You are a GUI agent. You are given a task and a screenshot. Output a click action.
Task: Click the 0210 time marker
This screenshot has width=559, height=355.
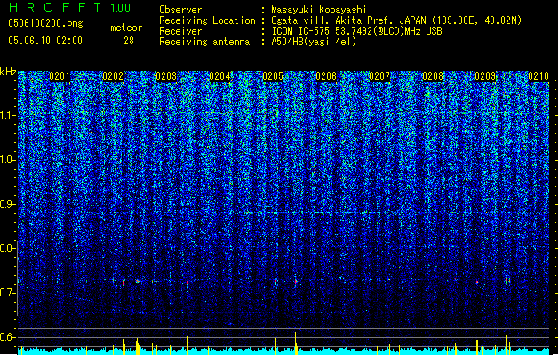pos(539,76)
